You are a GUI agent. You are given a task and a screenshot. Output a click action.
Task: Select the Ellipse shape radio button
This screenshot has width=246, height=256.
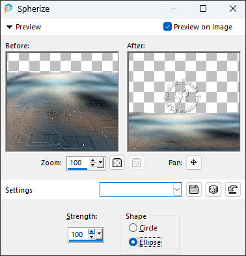coord(133,242)
